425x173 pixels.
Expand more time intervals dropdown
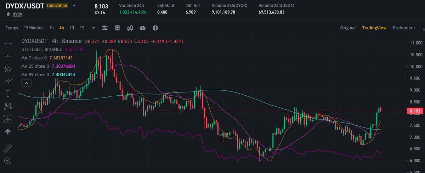pos(93,28)
